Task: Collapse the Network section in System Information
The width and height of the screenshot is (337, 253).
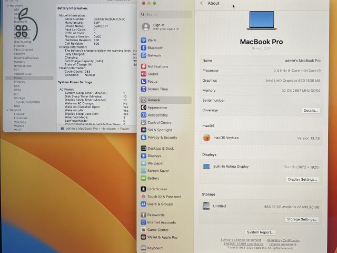Action: pos(8,110)
